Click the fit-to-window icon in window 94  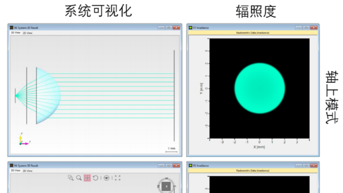coord(117,178)
